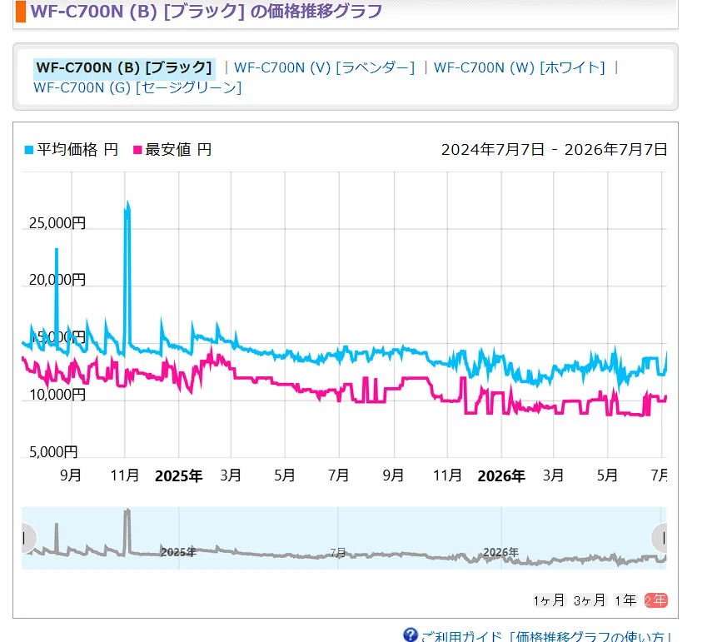
Task: Click the 2025年 x-axis label
Action: coord(179,475)
